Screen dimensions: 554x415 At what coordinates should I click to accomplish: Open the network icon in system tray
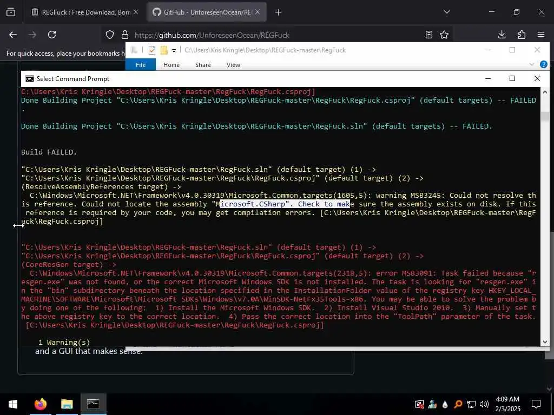[x=471, y=404]
